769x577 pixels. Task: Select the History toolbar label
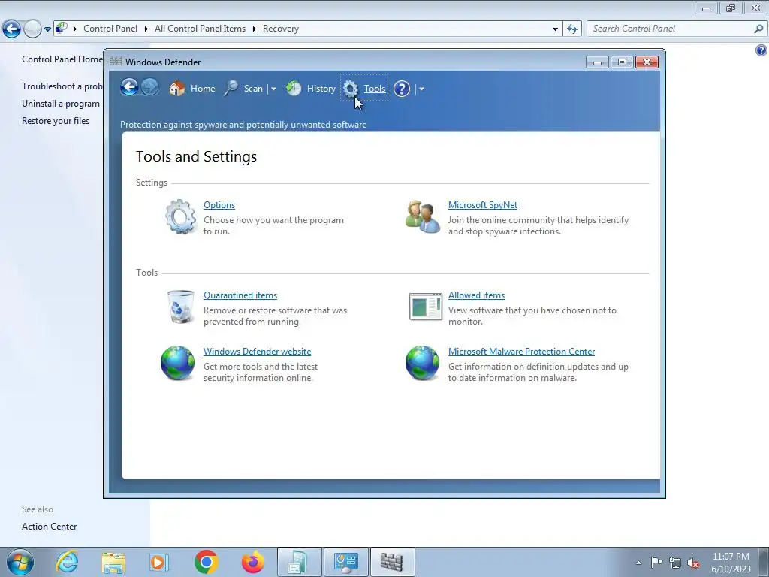pos(321,89)
